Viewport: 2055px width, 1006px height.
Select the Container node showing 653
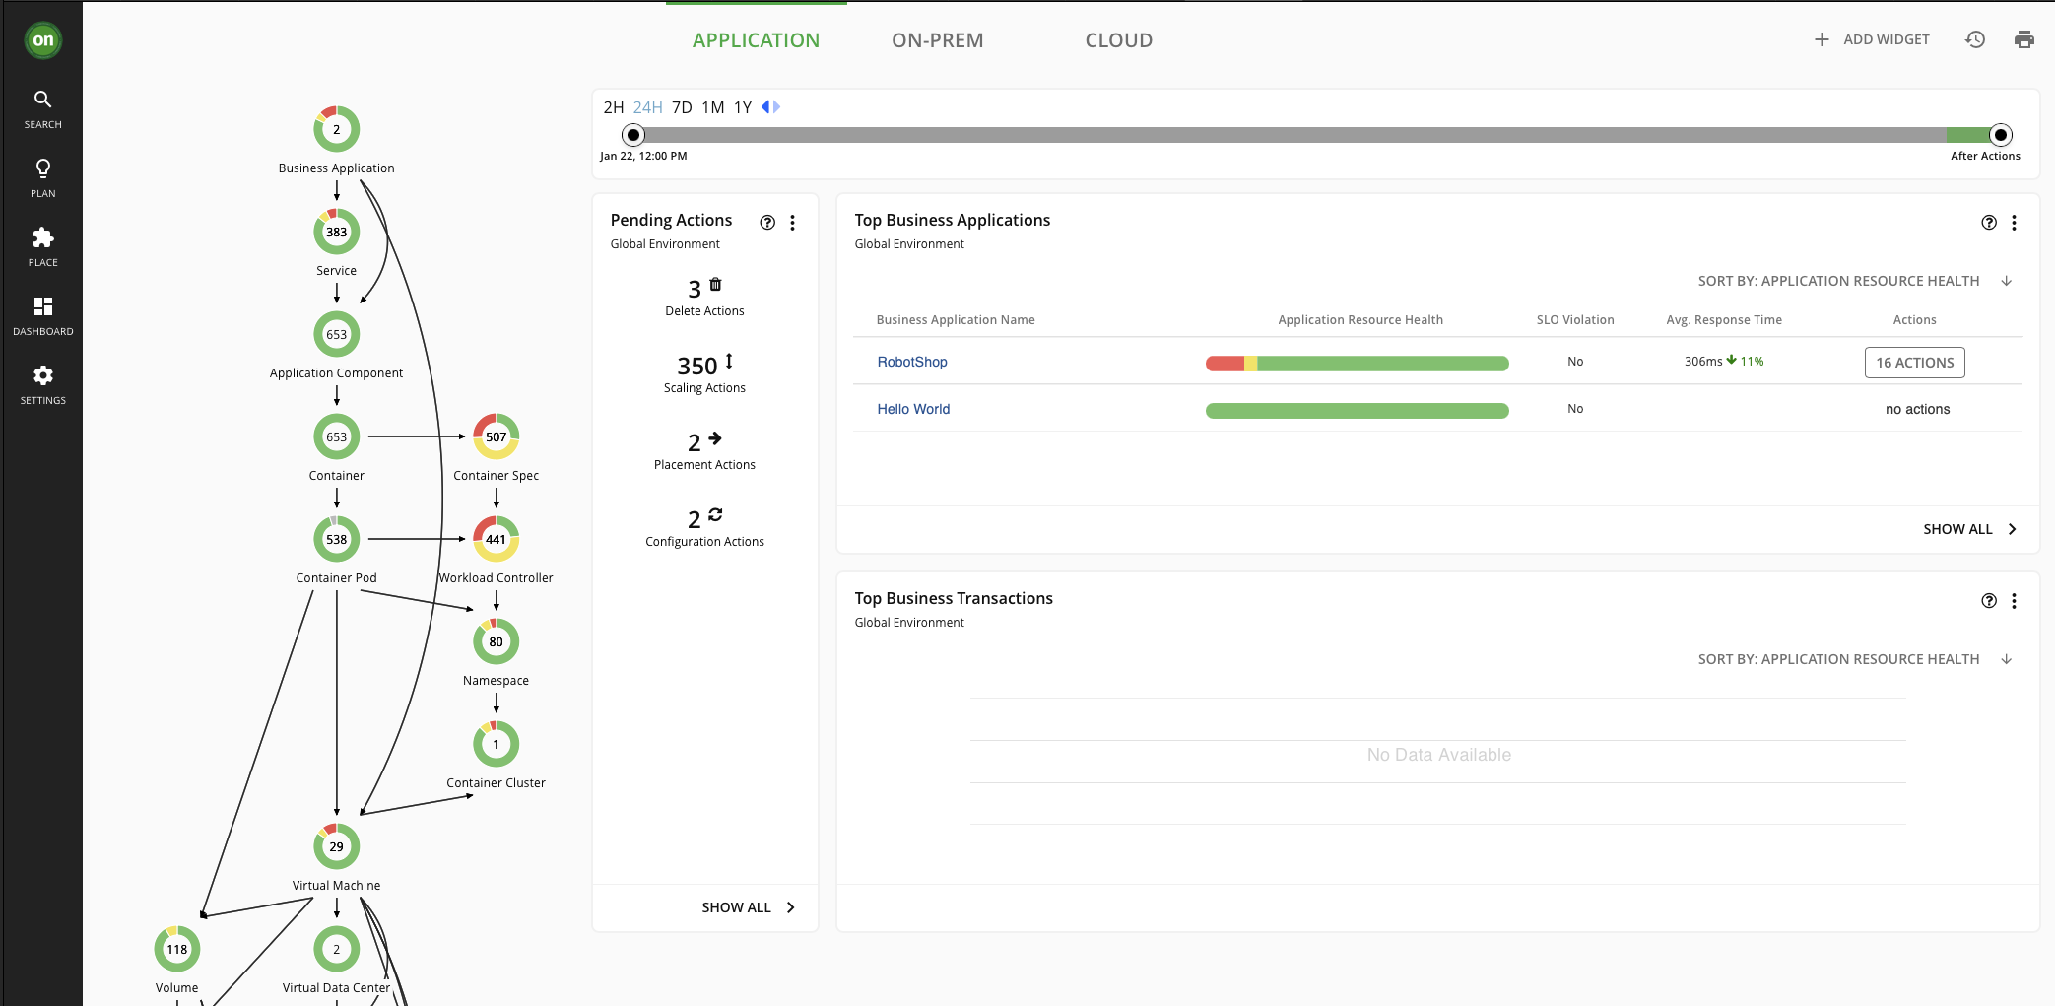[x=337, y=436]
